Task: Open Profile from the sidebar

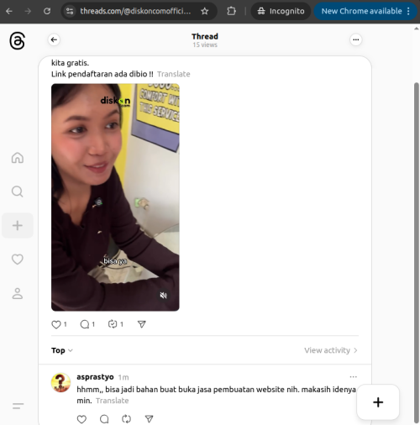Action: point(18,293)
